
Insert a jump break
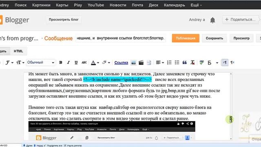click(x=149, y=62)
